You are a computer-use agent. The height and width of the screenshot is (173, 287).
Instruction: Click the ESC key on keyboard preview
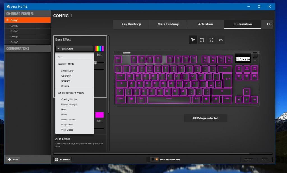click(x=118, y=59)
